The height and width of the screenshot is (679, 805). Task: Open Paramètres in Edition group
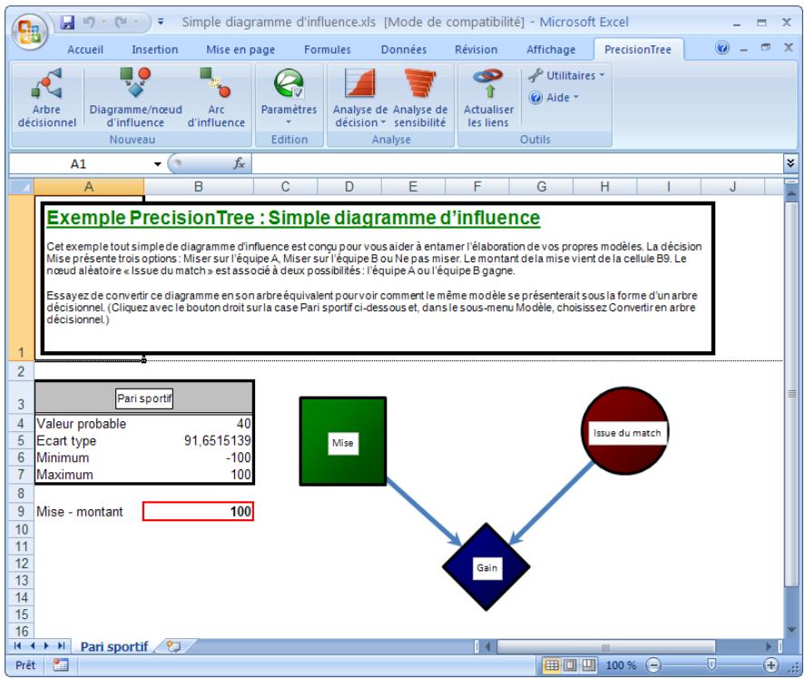(x=289, y=98)
